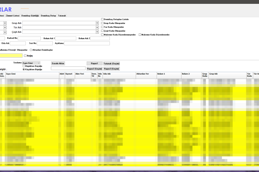This screenshot has width=259, height=172.
Task: Focus the Barkod No input field
Action: 29,38
